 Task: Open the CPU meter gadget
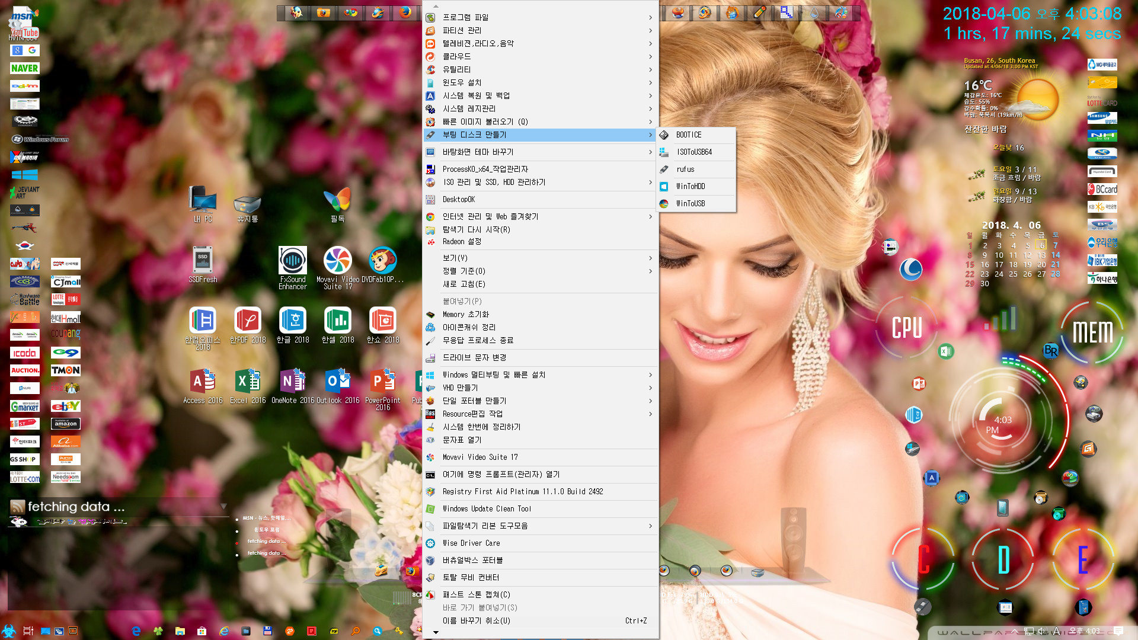(907, 327)
